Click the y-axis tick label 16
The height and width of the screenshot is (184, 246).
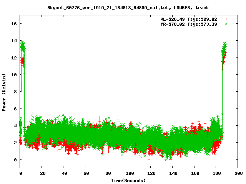click(14, 24)
